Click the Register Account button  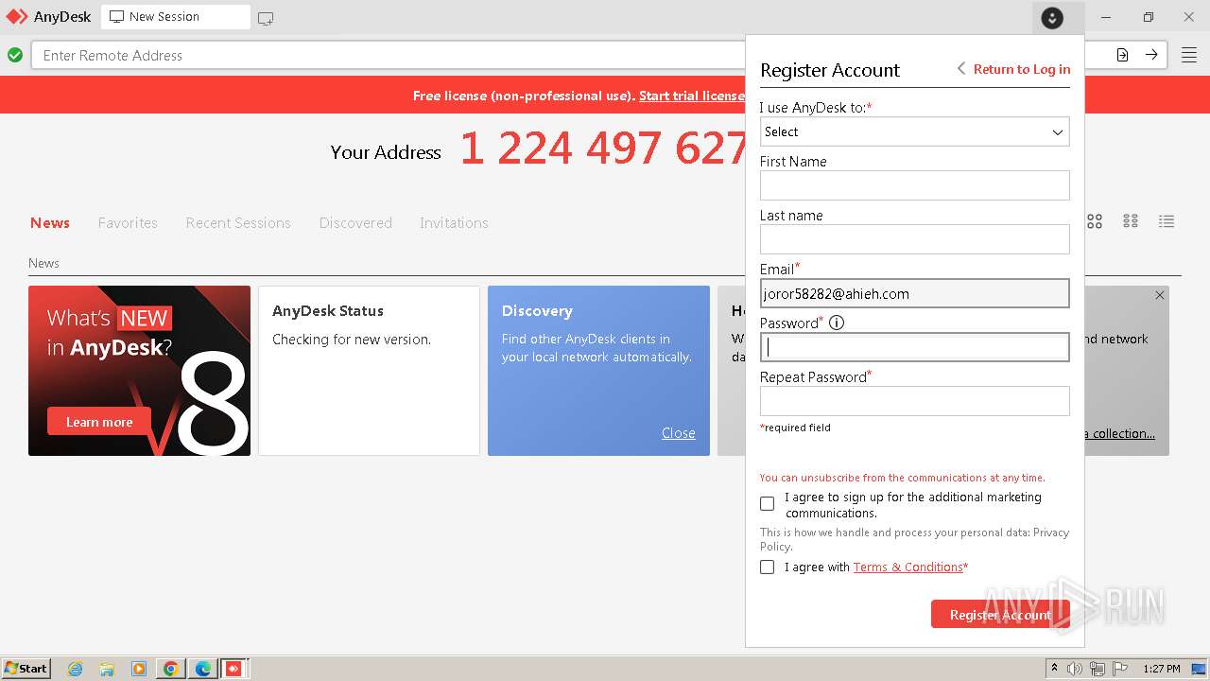tap(1000, 615)
